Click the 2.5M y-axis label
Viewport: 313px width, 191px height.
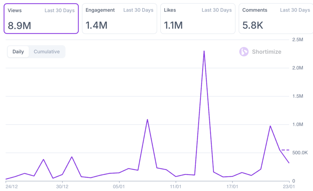coord(297,40)
